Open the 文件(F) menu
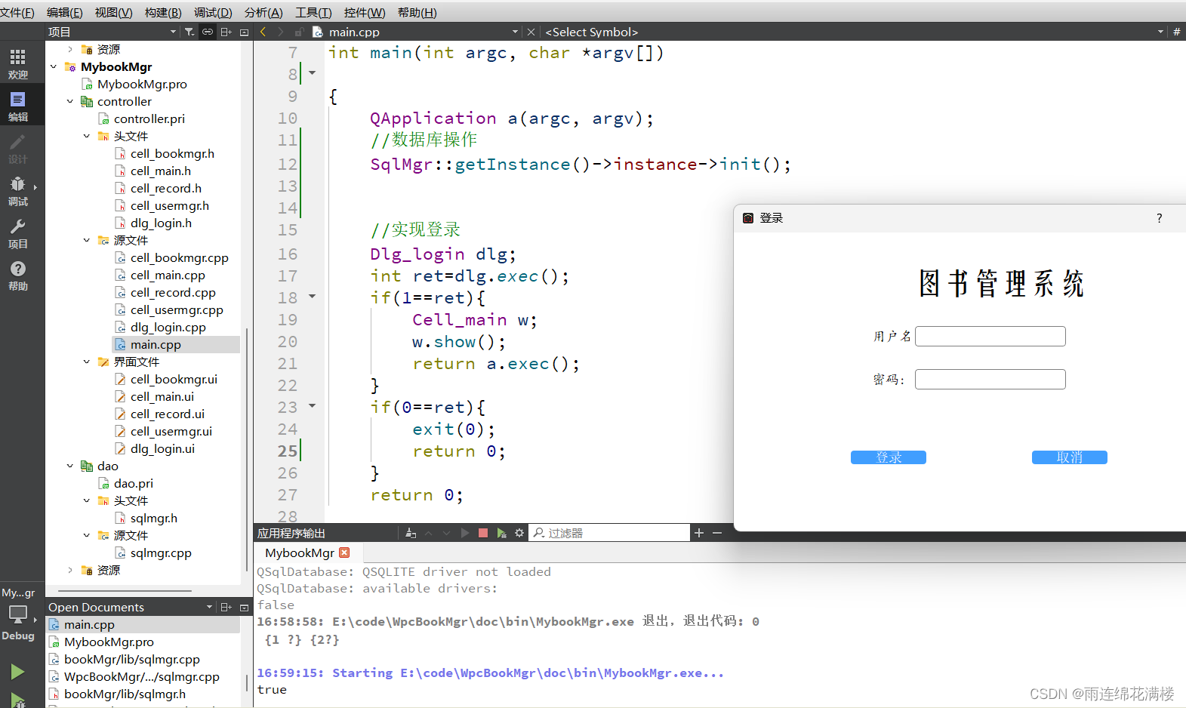1186x708 pixels. click(x=17, y=12)
